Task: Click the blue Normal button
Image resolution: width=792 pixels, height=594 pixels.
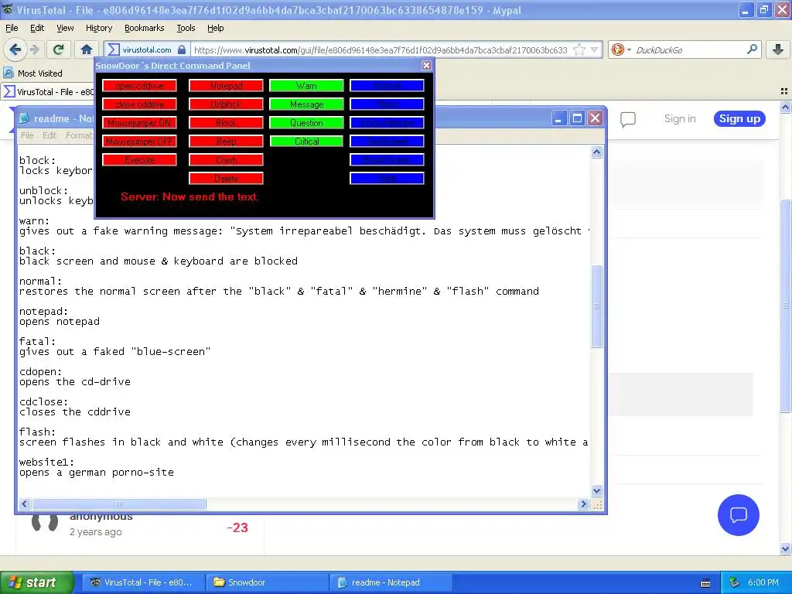Action: pos(387,86)
